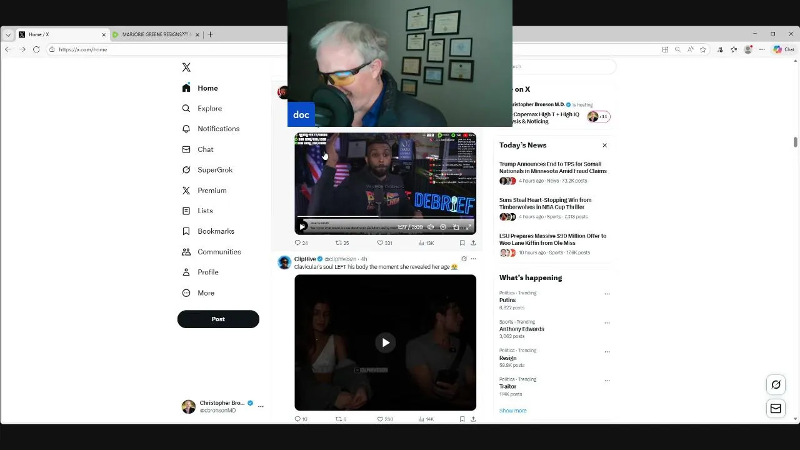Open the three-dot menu on the ClipHive post
Viewport: 800px width, 450px height.
pos(473,259)
